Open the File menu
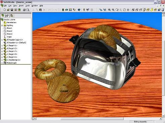This screenshot has width=165, height=123. pos(5,6)
